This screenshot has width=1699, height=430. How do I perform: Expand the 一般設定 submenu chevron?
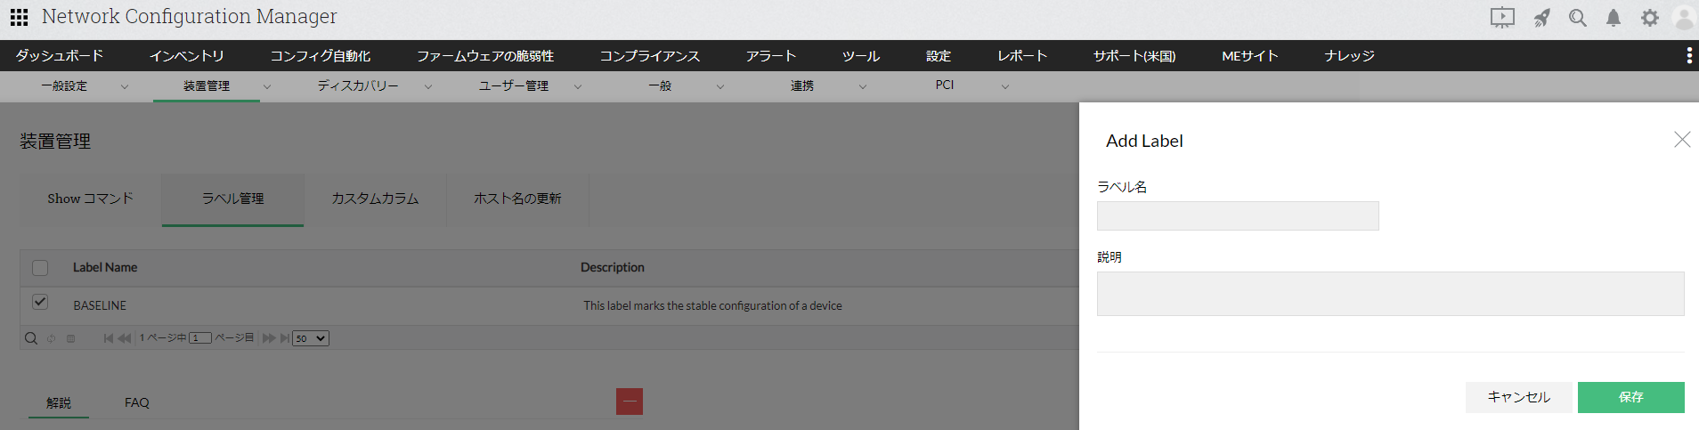pos(125,86)
